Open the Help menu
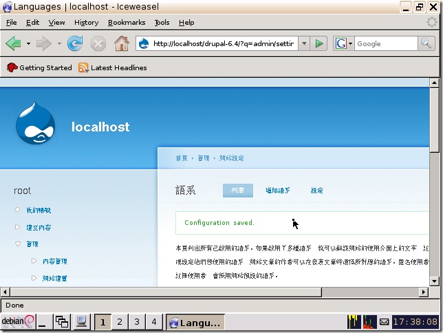This screenshot has width=443, height=333. coord(186,22)
